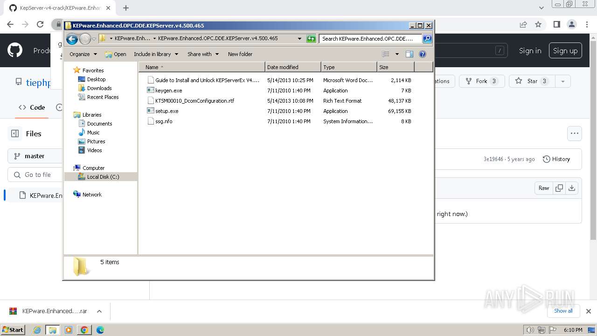Select Libraries in the navigation pane
The height and width of the screenshot is (336, 597).
pyautogui.click(x=92, y=115)
